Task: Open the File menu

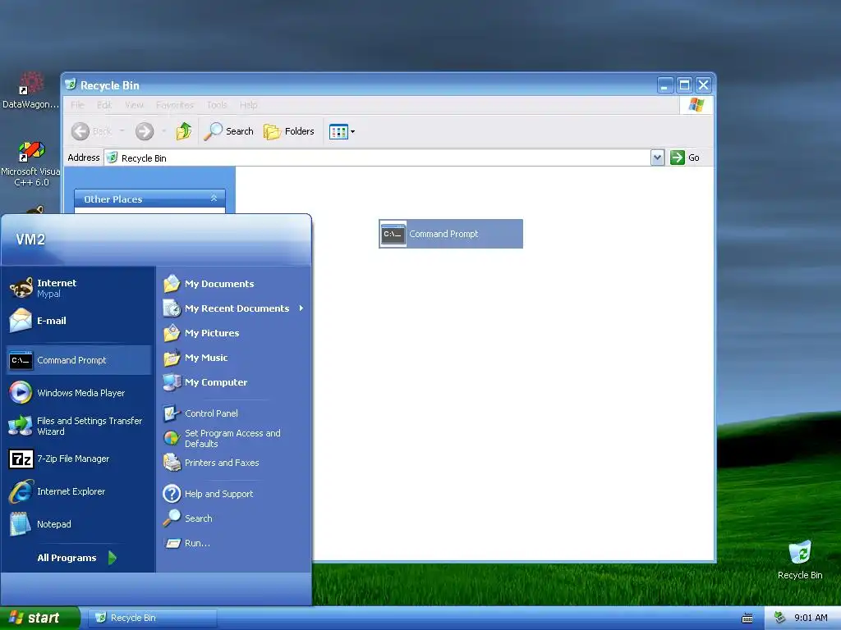Action: tap(77, 105)
